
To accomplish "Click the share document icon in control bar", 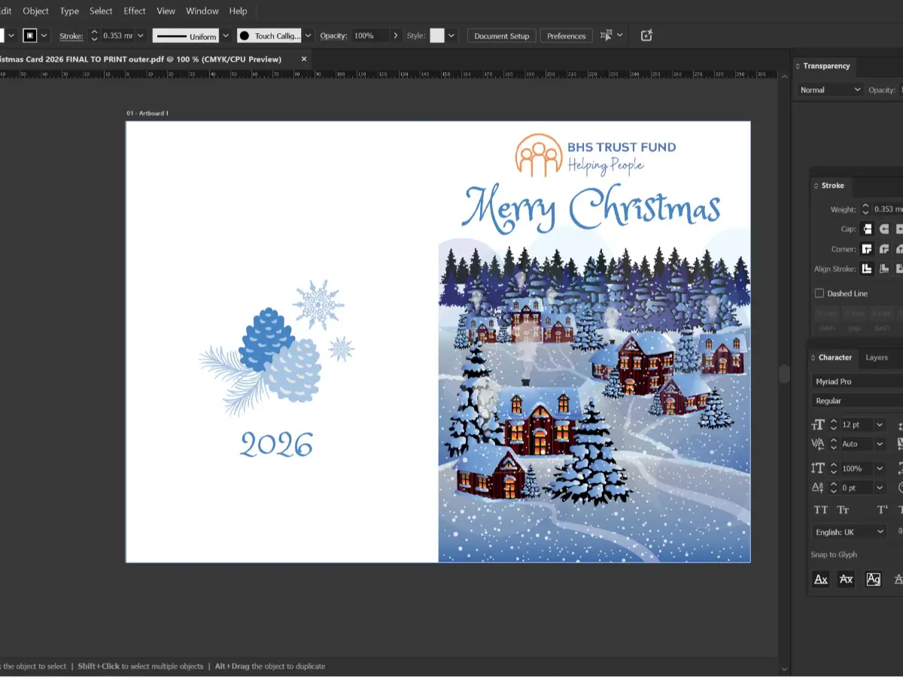I will [x=646, y=35].
